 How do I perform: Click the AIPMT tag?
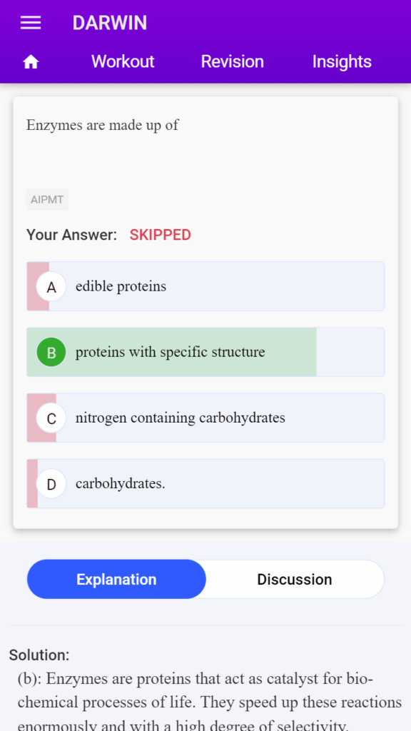[47, 200]
